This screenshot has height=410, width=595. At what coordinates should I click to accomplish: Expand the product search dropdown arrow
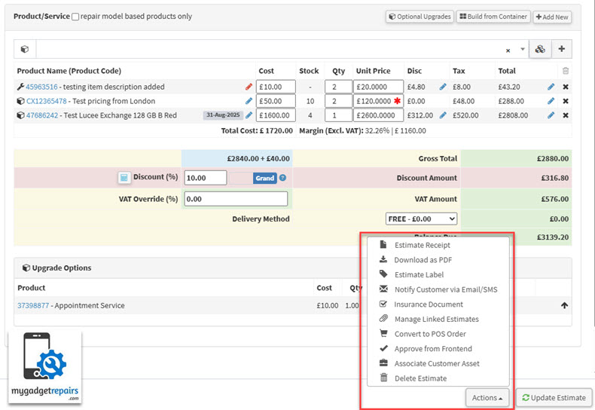click(x=523, y=49)
